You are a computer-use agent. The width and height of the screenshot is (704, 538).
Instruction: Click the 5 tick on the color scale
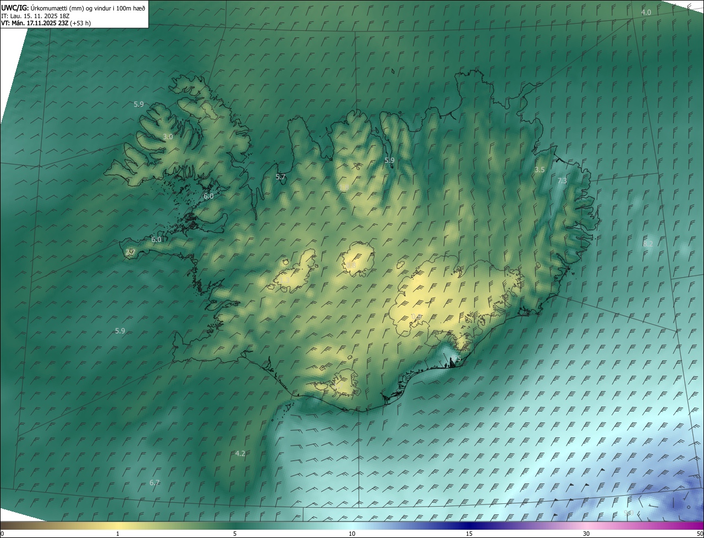(x=235, y=534)
